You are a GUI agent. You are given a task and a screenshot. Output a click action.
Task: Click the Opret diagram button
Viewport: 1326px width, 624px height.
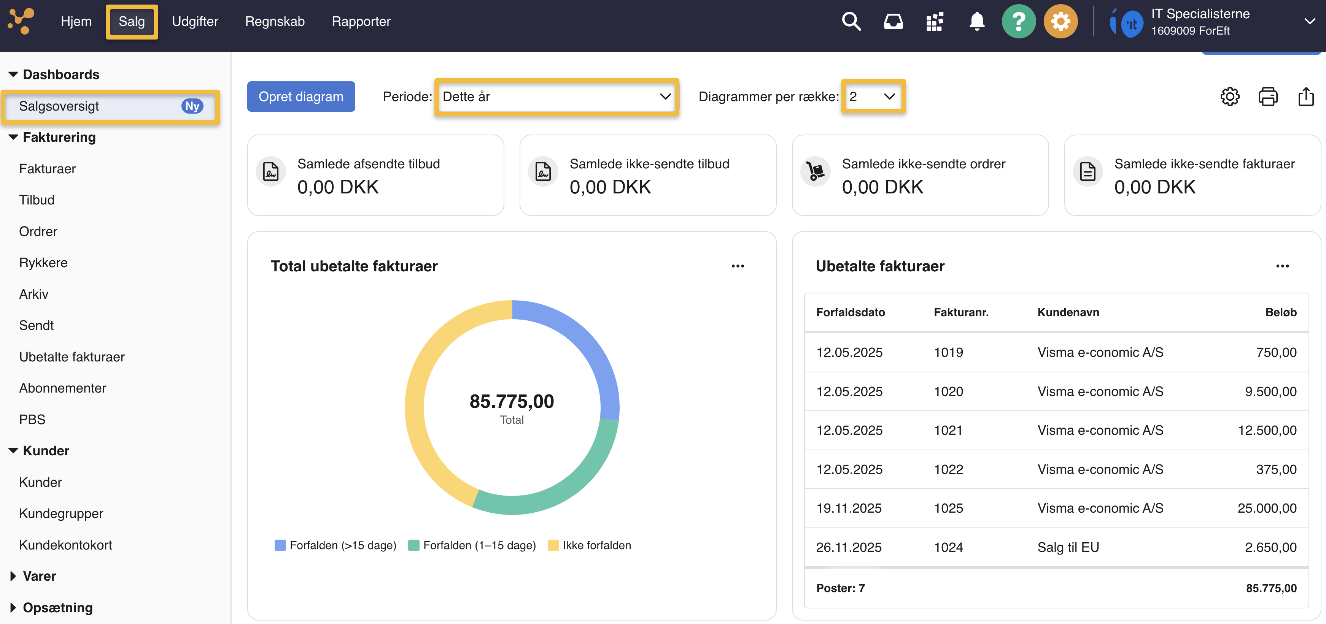tap(300, 97)
